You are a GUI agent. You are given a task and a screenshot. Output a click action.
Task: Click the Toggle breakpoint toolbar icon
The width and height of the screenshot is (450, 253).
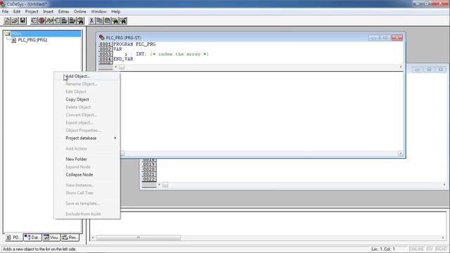57,20
